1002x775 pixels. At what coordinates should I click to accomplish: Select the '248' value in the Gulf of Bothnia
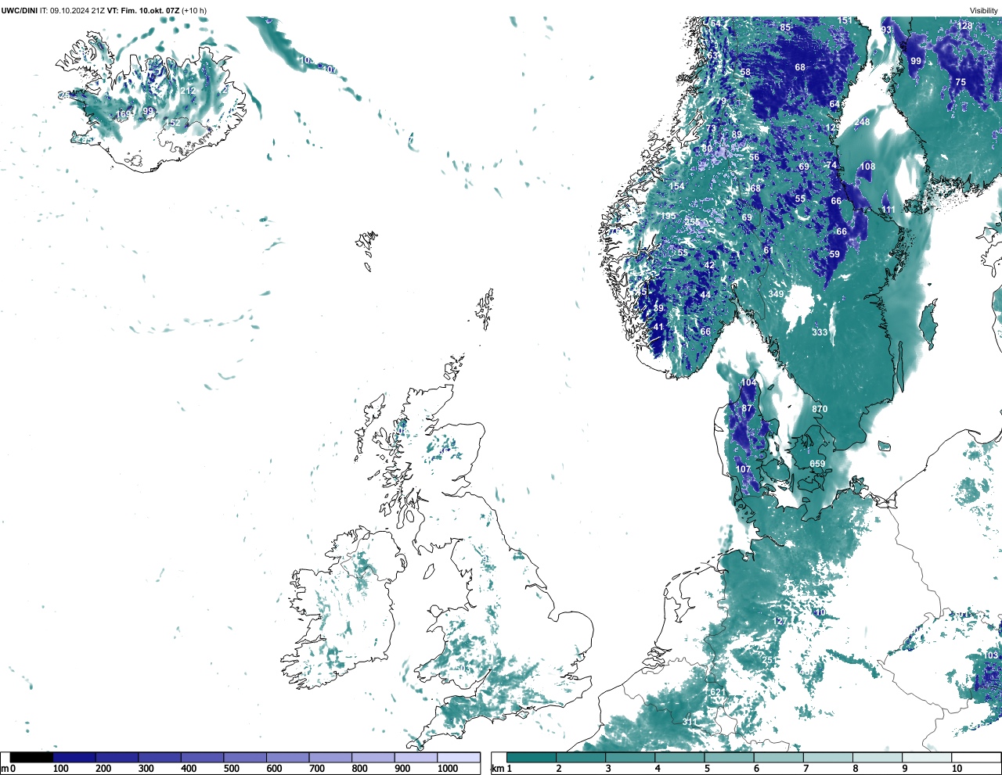[862, 122]
